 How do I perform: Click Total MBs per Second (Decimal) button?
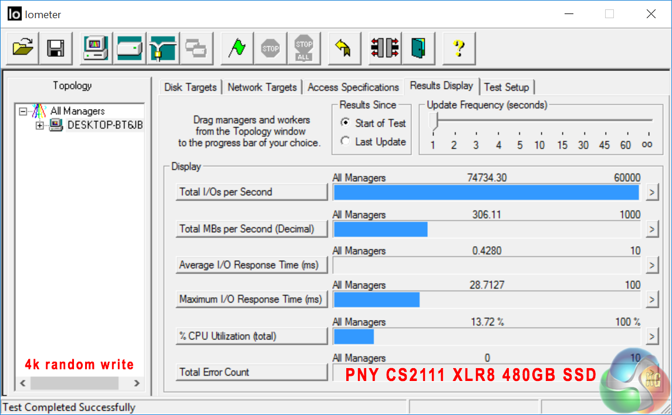point(252,229)
